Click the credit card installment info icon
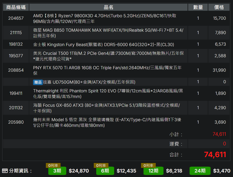The image size is (233, 177). (x=5, y=171)
